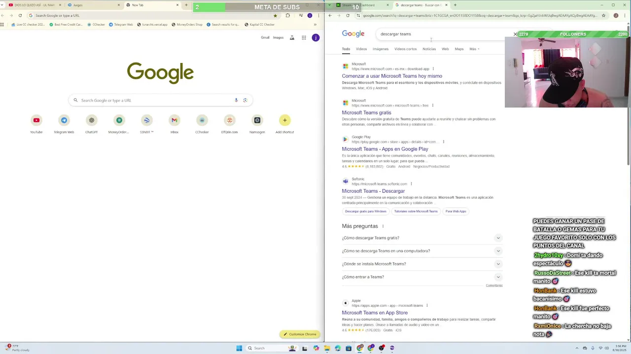The width and height of the screenshot is (631, 354).
Task: Open the Google apps grid
Action: (304, 37)
